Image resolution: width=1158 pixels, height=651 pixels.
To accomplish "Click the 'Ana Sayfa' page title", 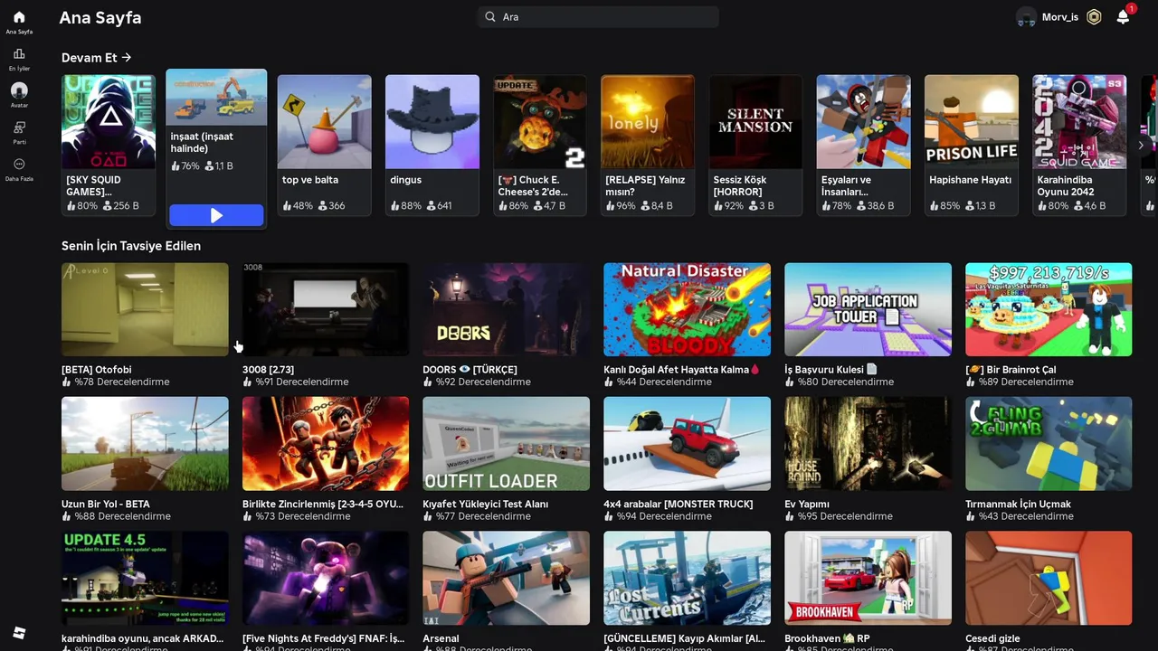I will [x=100, y=17].
